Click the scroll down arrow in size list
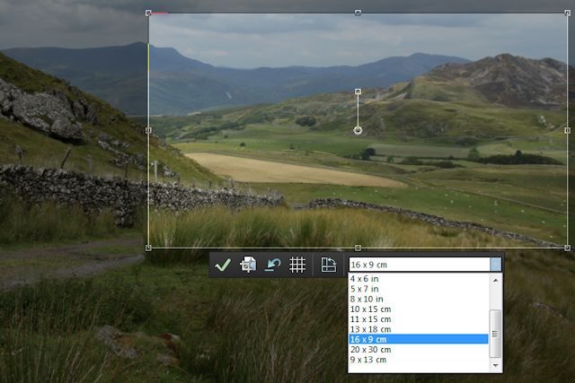This screenshot has height=383, width=575. [x=496, y=365]
